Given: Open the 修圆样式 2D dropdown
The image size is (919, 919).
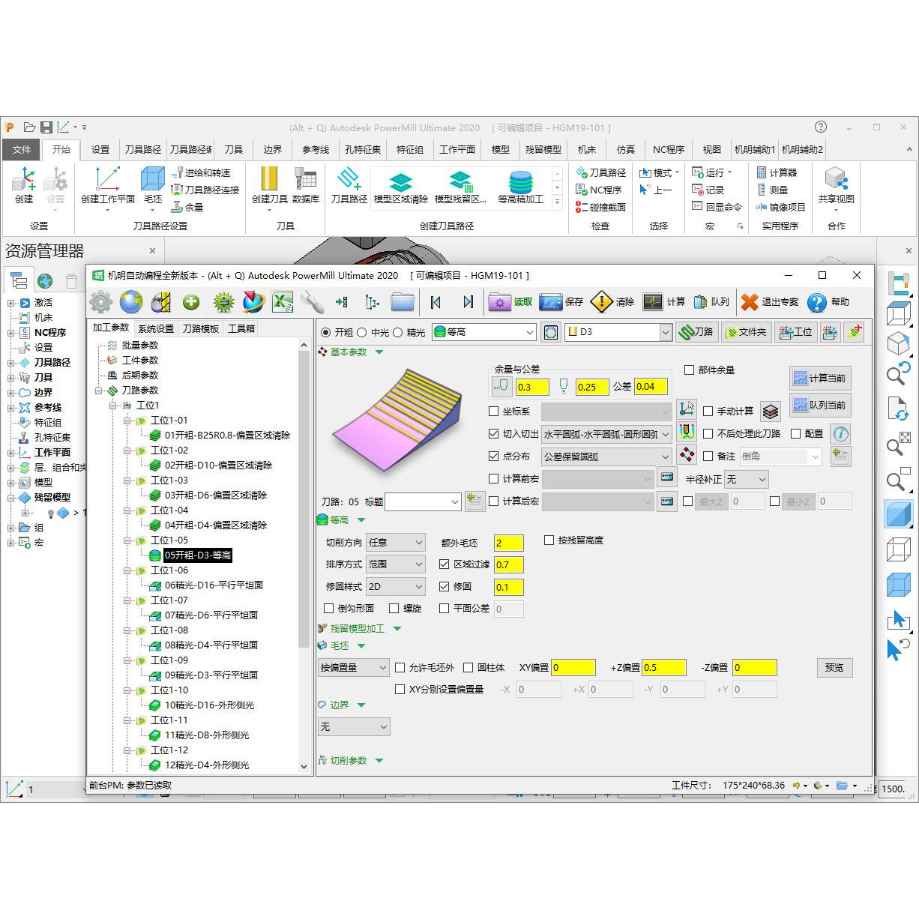Looking at the screenshot, I should tap(396, 587).
